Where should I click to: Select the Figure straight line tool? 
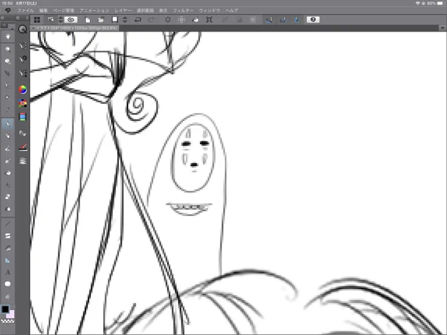[x=8, y=223]
